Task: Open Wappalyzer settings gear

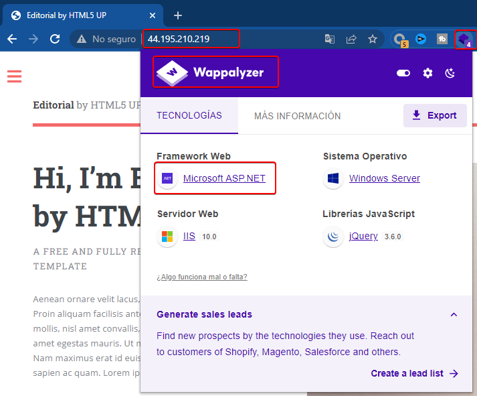Action: point(427,73)
